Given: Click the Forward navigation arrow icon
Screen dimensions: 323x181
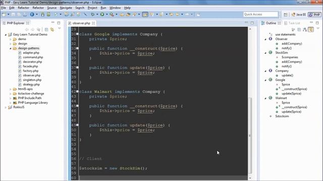Looking at the screenshot, I should 187,15.
